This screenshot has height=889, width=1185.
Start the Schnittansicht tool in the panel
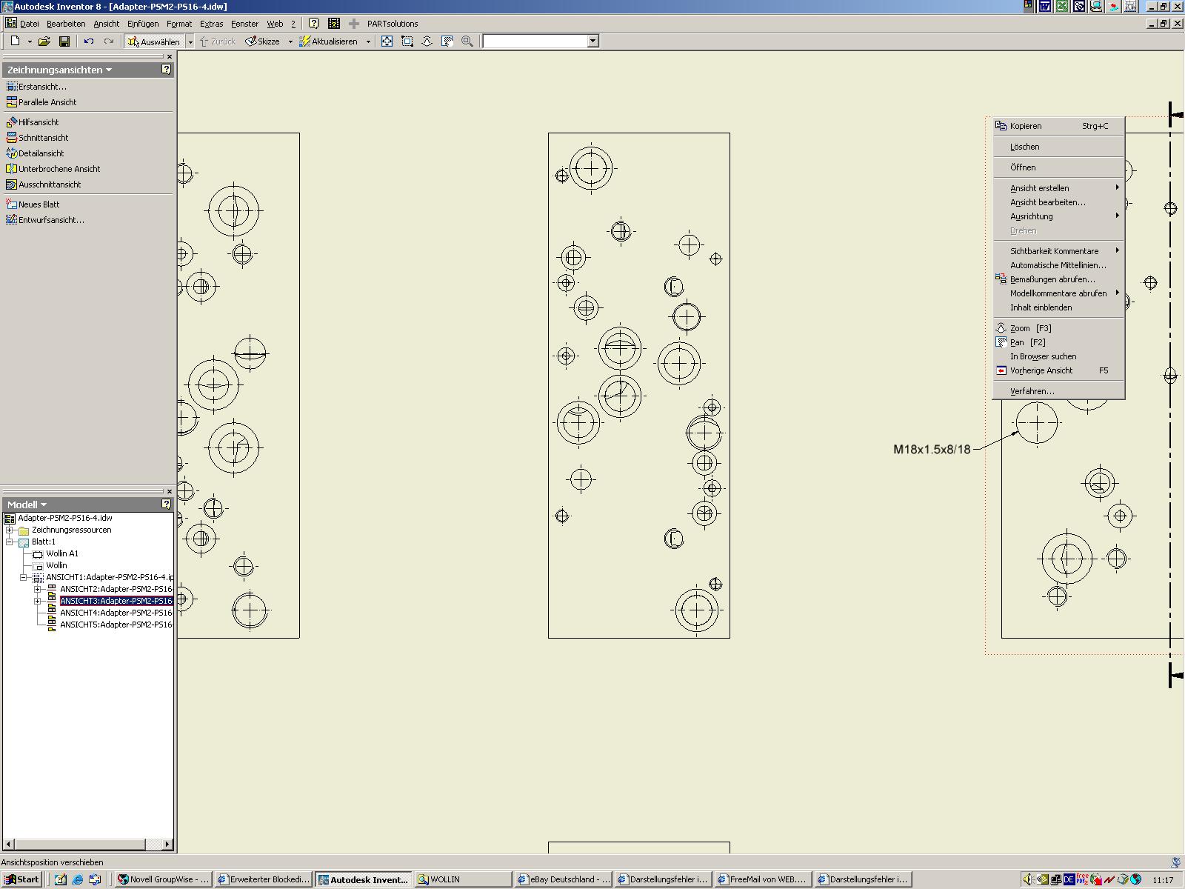click(43, 138)
